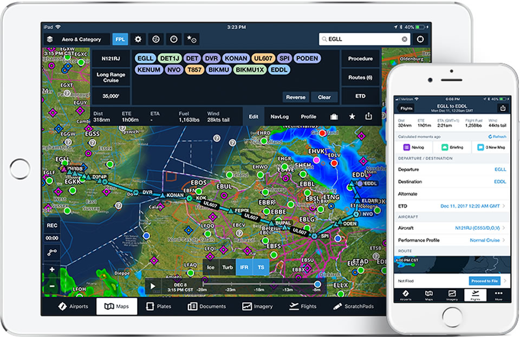Select the UL607 airway chip
This screenshot has height=337, width=520.
point(263,59)
